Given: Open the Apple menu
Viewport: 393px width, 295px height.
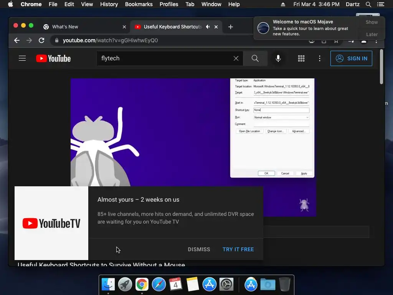Looking at the screenshot, I should [x=10, y=4].
